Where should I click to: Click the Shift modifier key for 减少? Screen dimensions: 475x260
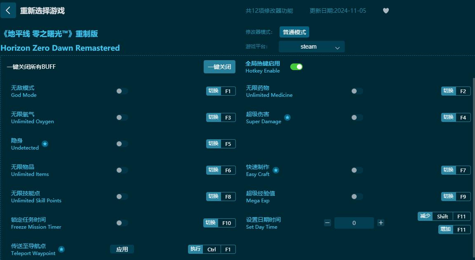pyautogui.click(x=442, y=216)
